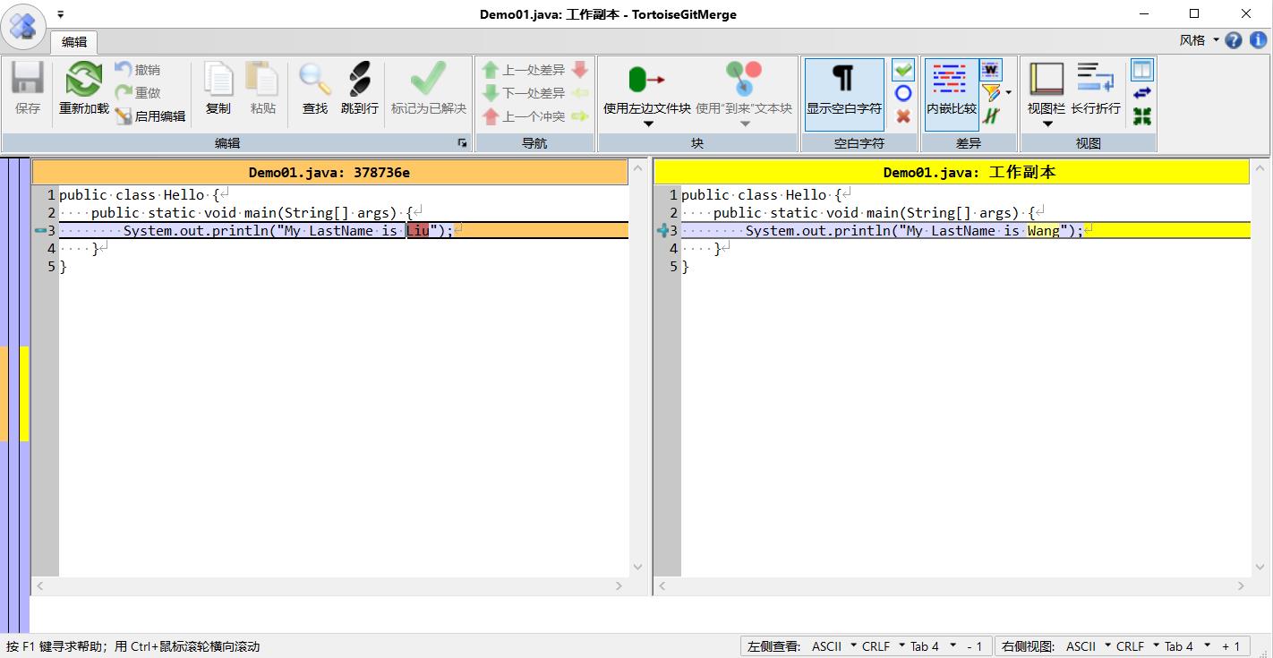Click the left pane horizontal scrollbar
The height and width of the screenshot is (658, 1273).
coord(329,585)
